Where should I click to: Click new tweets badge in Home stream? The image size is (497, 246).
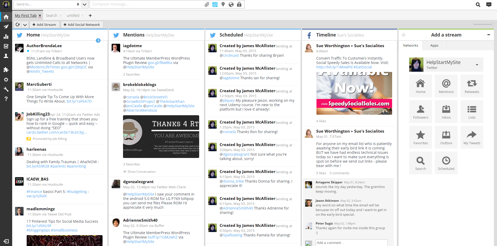98,40
